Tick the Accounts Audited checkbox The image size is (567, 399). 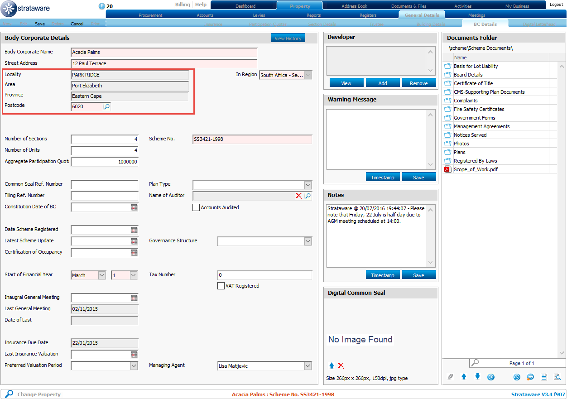click(x=196, y=207)
